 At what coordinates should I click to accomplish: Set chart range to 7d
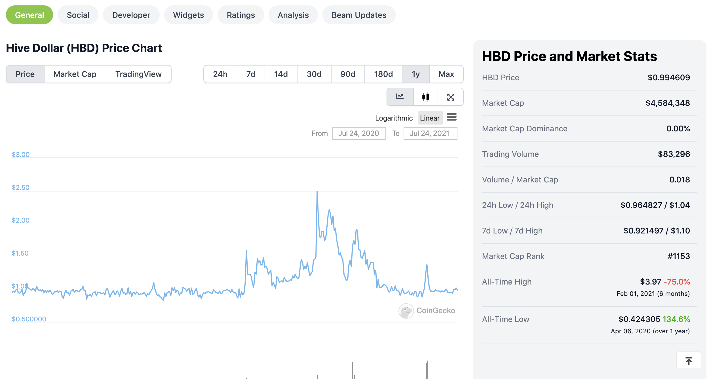251,74
